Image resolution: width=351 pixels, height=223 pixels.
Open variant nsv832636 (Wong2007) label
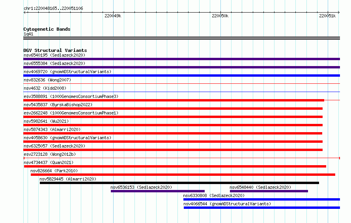pyautogui.click(x=47, y=80)
